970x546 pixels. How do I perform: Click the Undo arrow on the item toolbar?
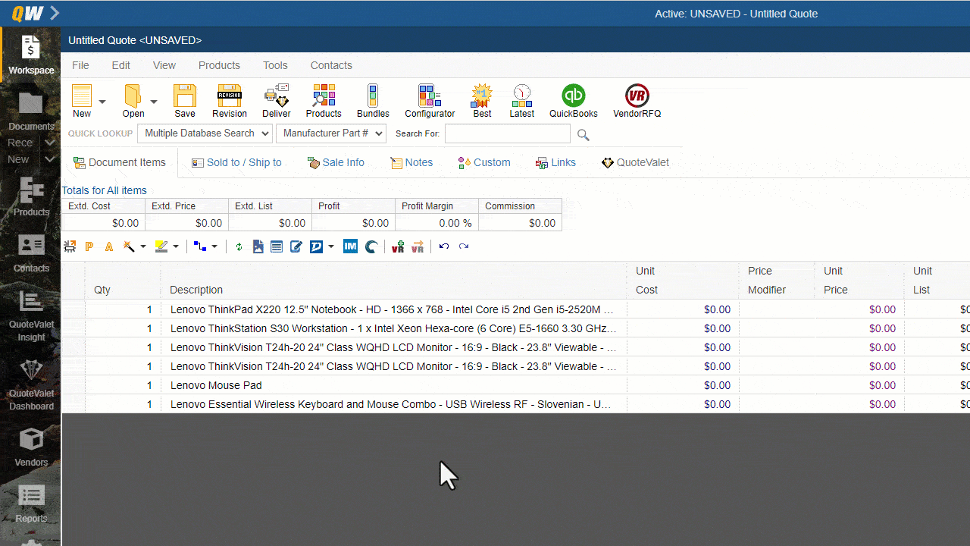444,246
